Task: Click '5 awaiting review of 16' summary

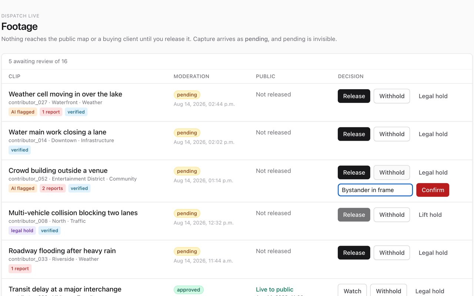Action: 38,61
